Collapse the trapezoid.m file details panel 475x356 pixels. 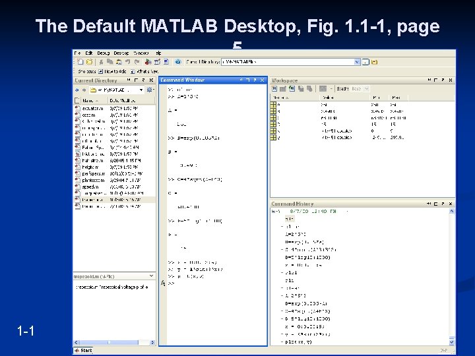[x=151, y=277]
